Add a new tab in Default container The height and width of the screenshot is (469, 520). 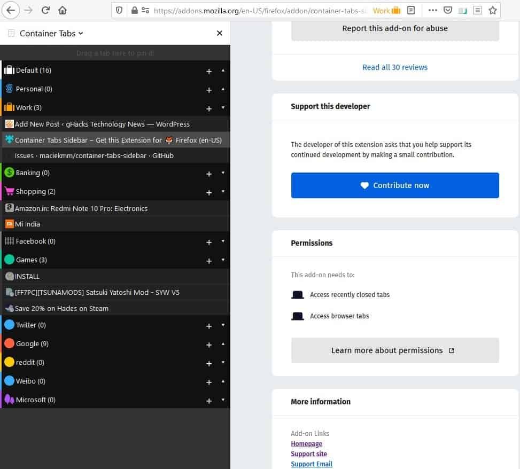click(209, 71)
